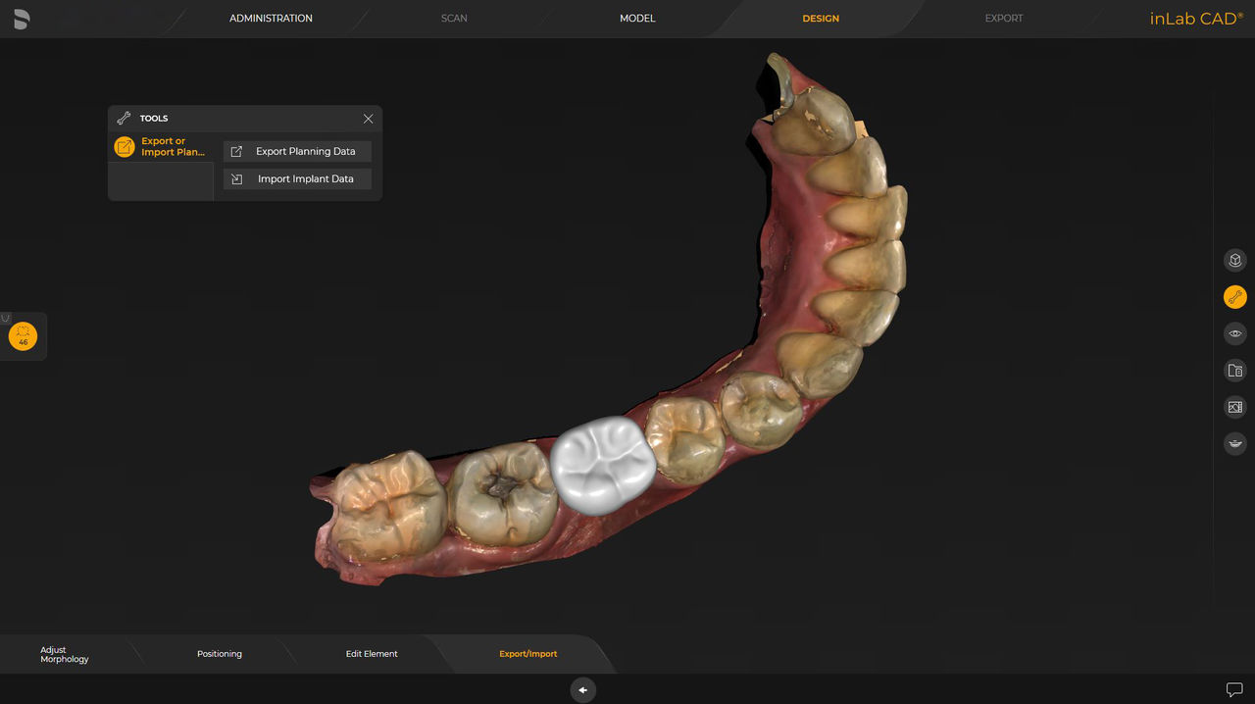
Task: Click Import Implant Data
Action: pyautogui.click(x=297, y=178)
